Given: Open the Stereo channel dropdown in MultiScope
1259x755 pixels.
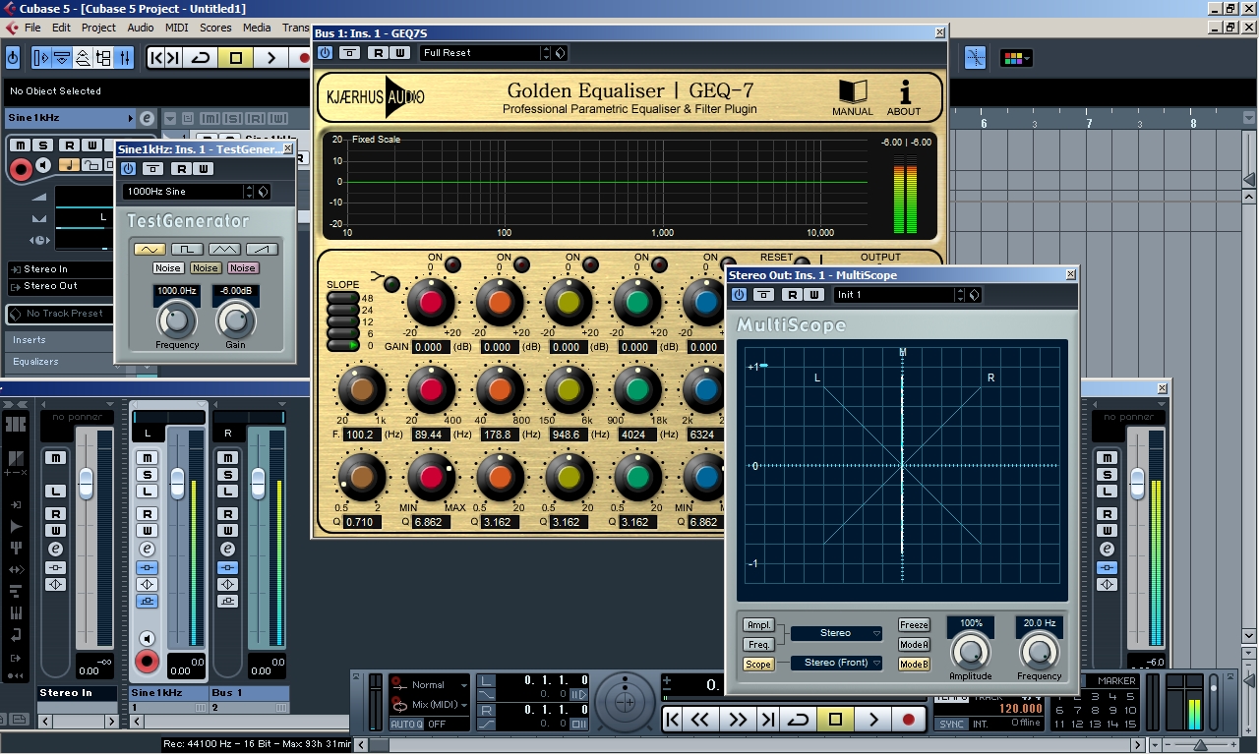Looking at the screenshot, I should point(837,633).
